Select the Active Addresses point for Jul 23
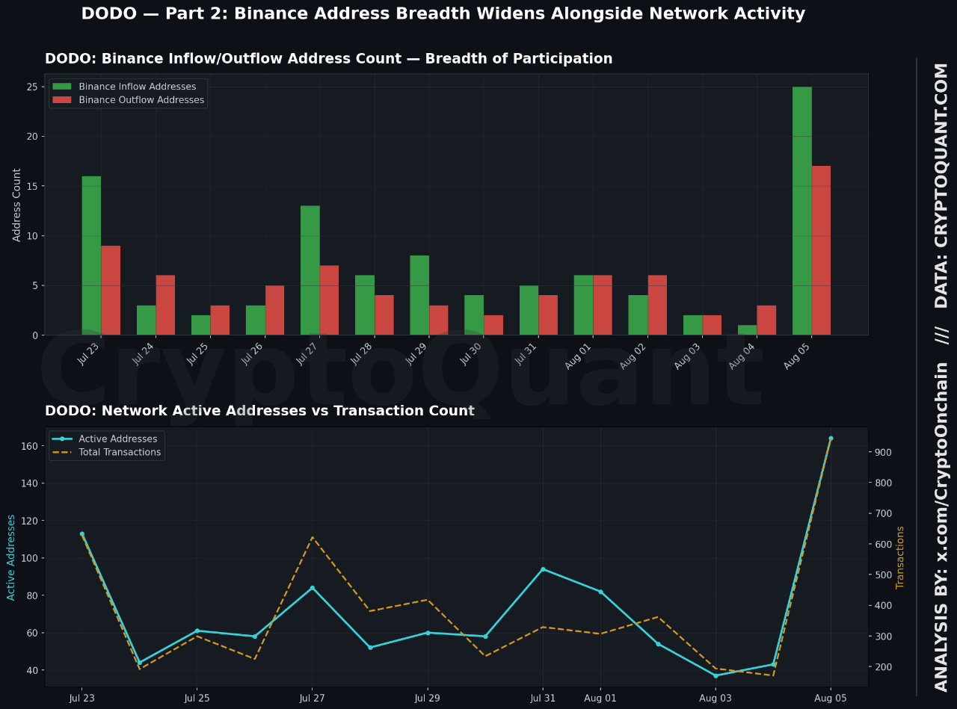 (x=82, y=534)
